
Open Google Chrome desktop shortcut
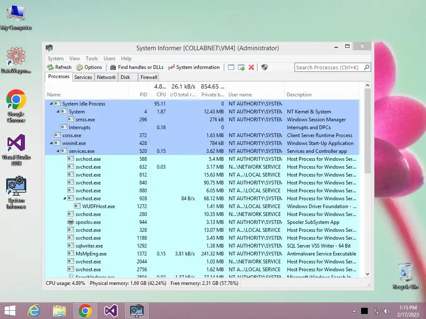tap(16, 106)
